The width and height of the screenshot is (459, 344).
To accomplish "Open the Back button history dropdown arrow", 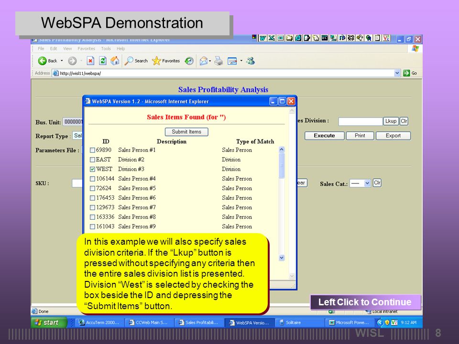I will click(x=62, y=61).
